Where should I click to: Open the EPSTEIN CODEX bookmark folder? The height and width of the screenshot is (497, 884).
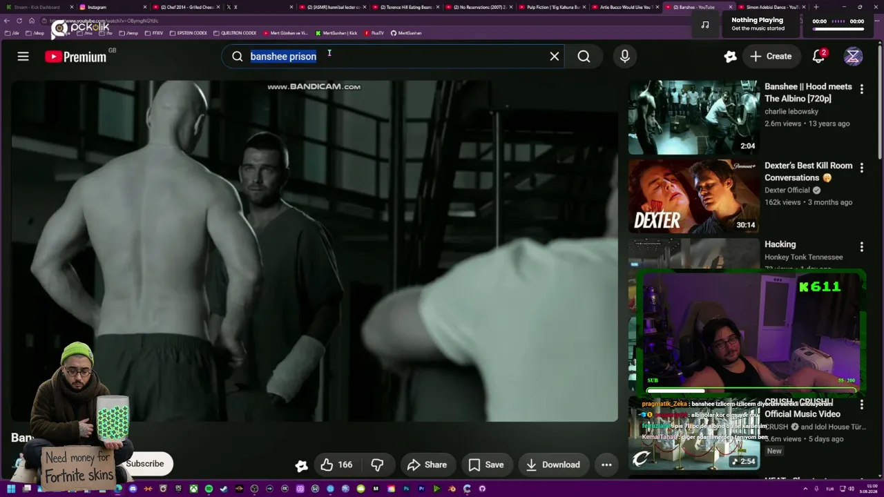(188, 33)
